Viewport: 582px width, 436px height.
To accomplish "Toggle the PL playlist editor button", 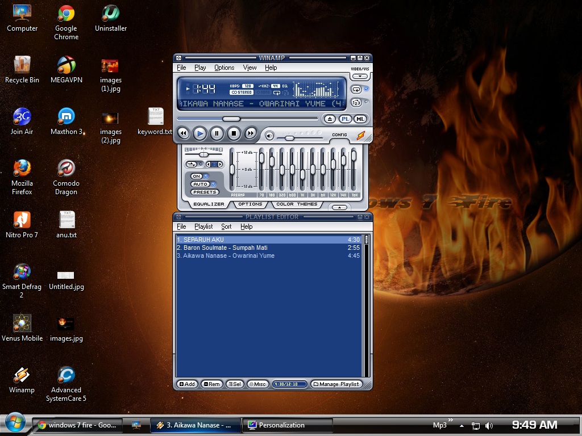I will pyautogui.click(x=345, y=119).
